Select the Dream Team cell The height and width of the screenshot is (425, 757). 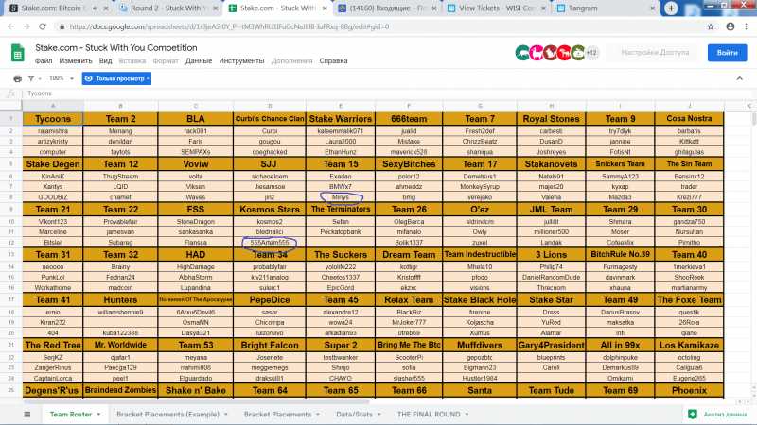[x=409, y=254]
